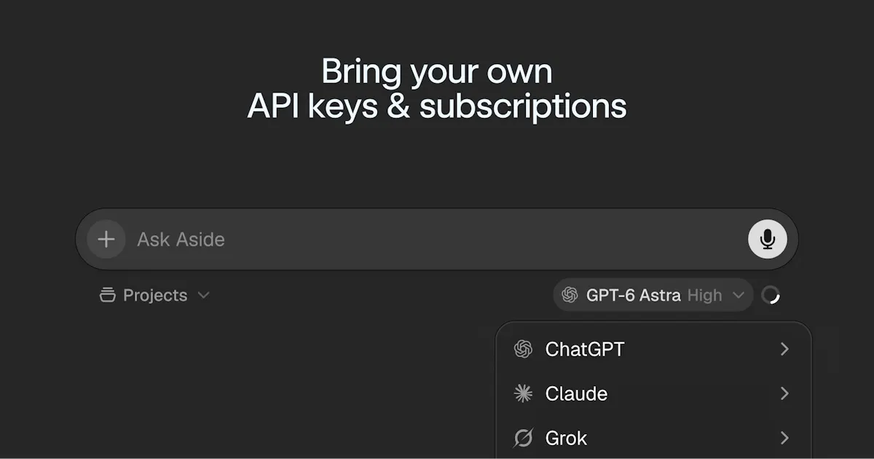Click the circular usage ring icon
The height and width of the screenshot is (459, 874).
point(771,295)
